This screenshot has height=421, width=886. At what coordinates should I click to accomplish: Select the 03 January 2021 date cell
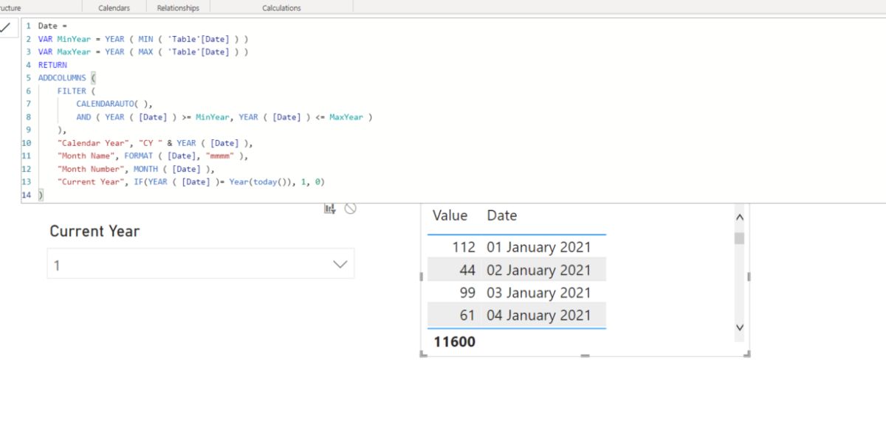(x=539, y=293)
